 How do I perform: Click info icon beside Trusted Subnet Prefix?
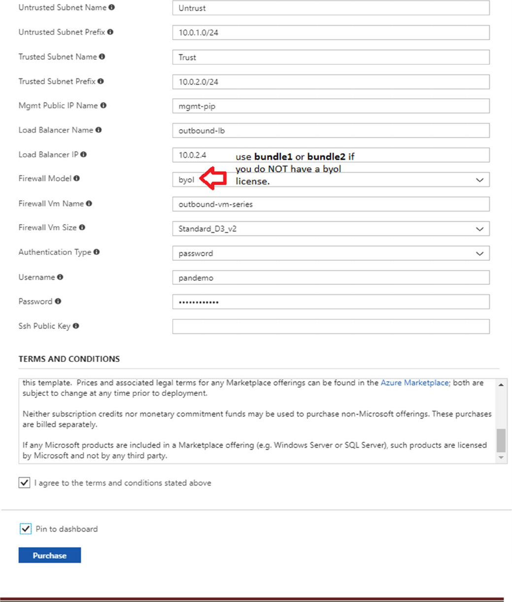(101, 81)
